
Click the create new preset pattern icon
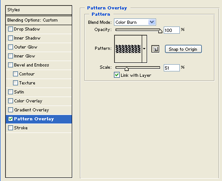click(155, 49)
